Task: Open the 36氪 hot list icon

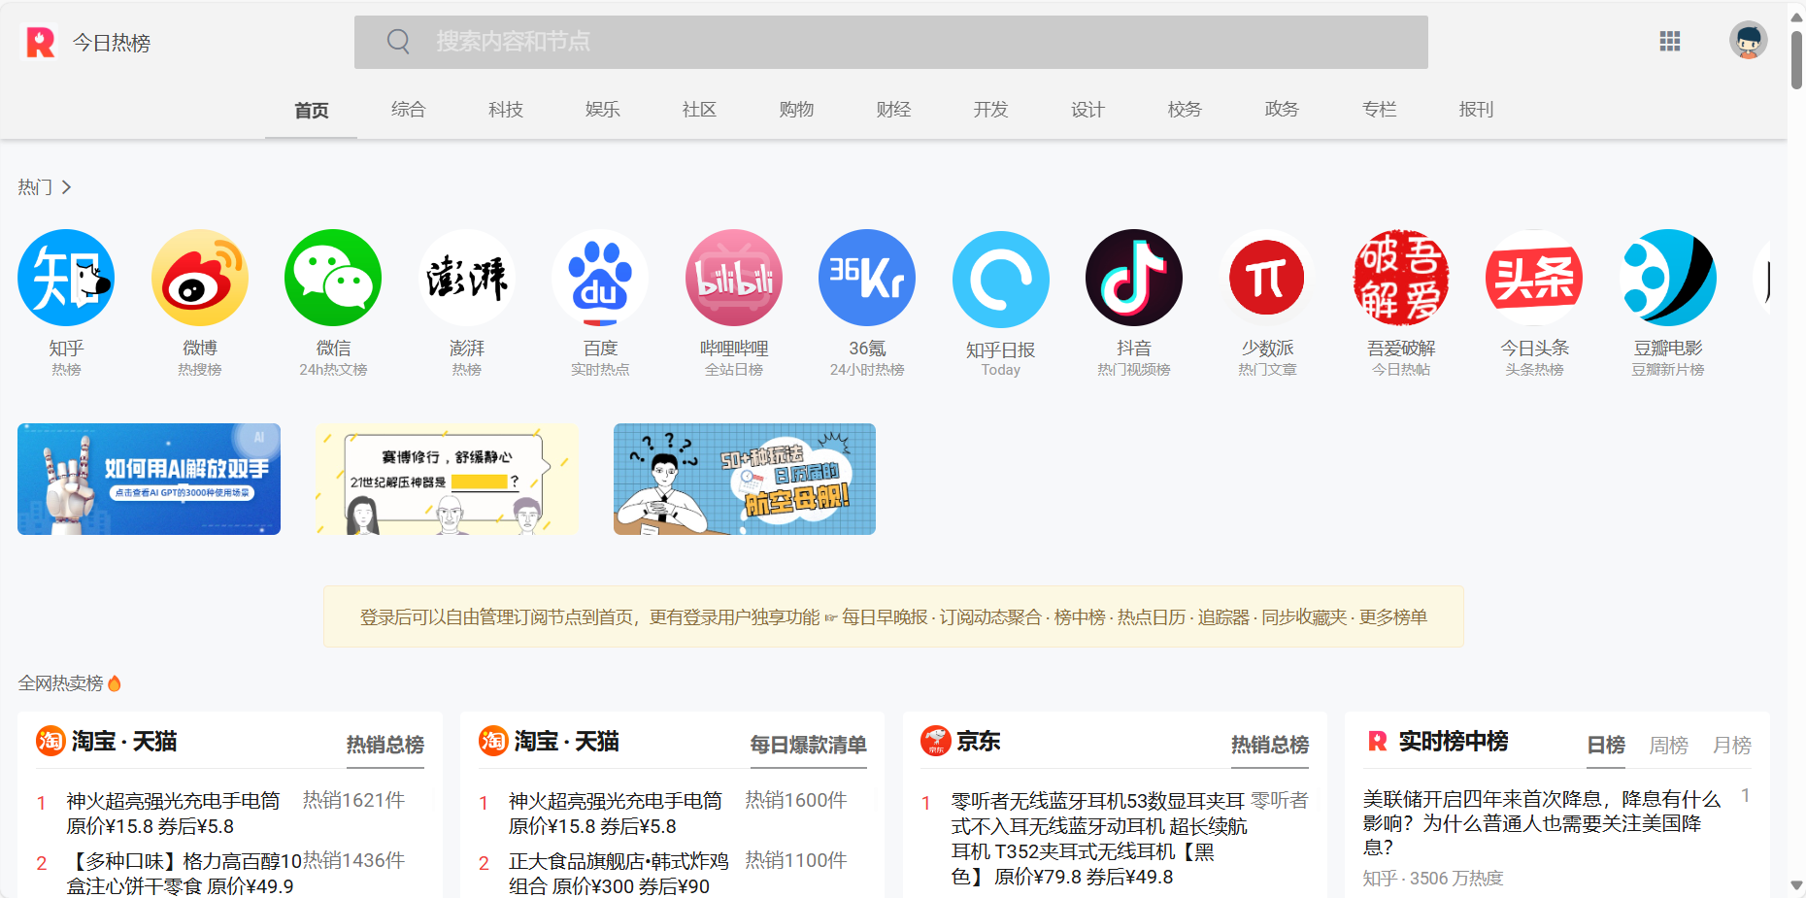Action: click(867, 278)
